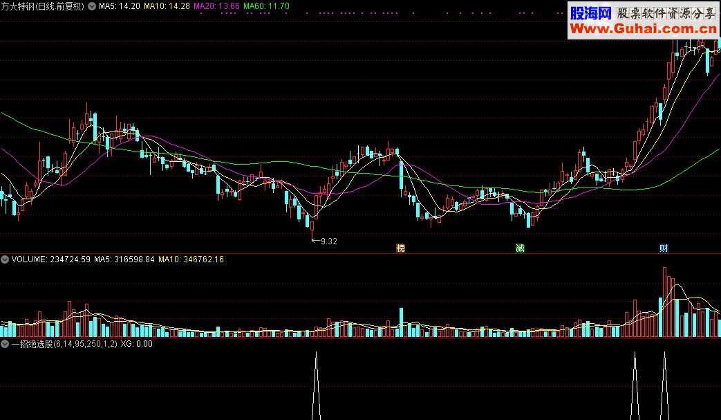Click the 榜 marker icon

[400, 248]
